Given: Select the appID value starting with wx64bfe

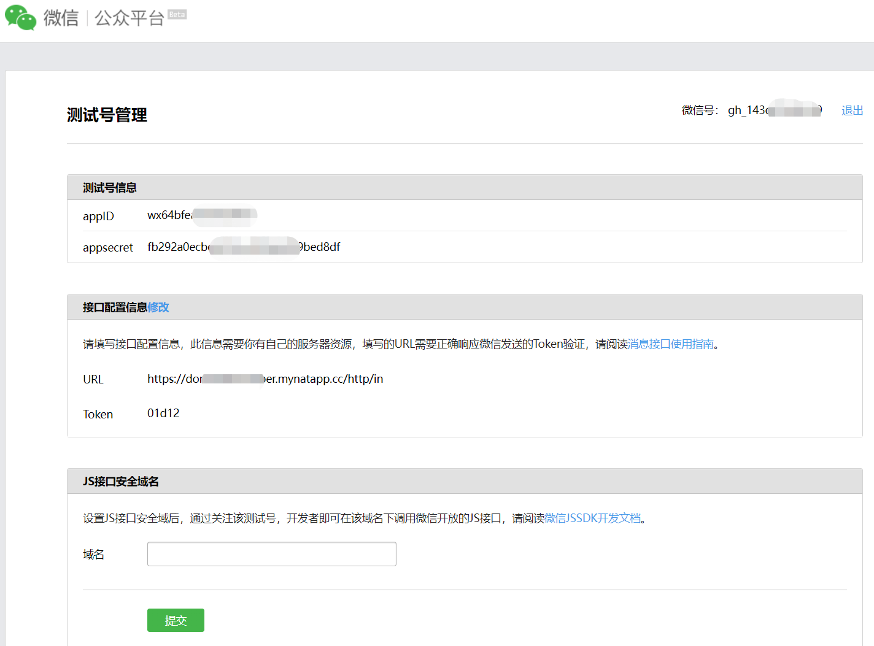Looking at the screenshot, I should point(202,215).
